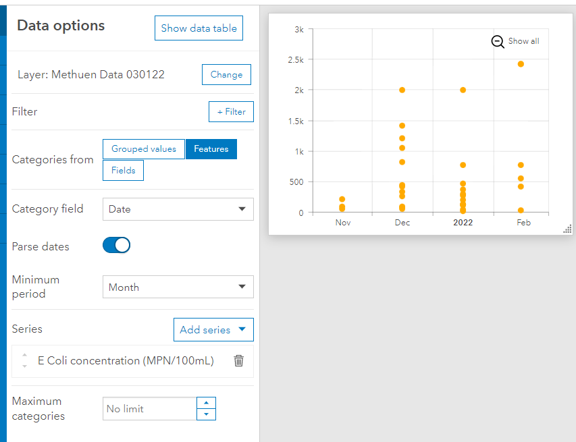Select Features category option
Image resolution: width=576 pixels, height=442 pixels.
click(211, 149)
